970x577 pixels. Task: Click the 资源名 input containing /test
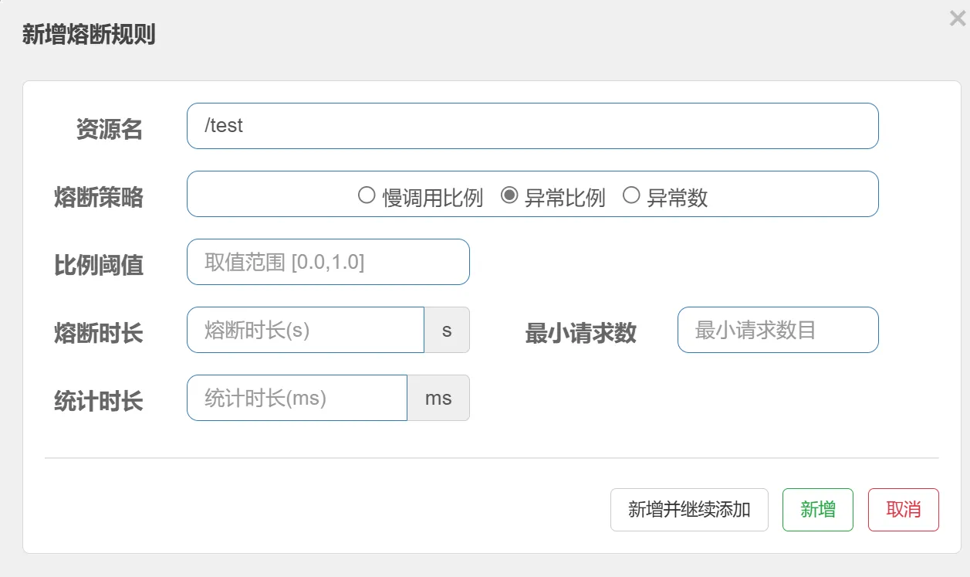(x=532, y=126)
